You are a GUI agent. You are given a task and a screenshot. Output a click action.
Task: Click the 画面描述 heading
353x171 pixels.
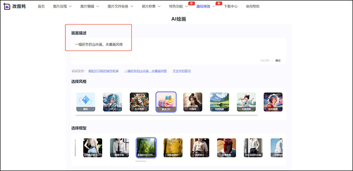[79, 33]
